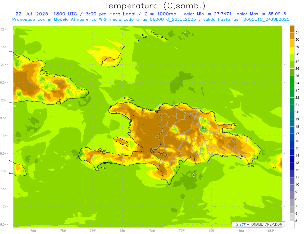This screenshot has height=234, width=304.
Task: Click the gray legend swatch between 6 and 7
Action: 292,210
